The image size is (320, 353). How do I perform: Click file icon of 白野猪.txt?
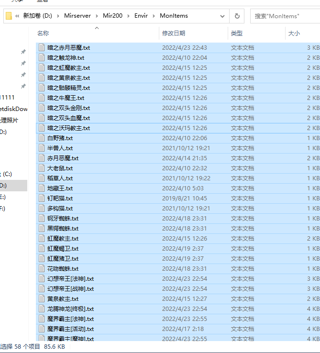pyautogui.click(x=42, y=138)
